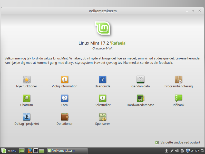Click the show desktop panel icon
The height and width of the screenshot is (154, 205).
tap(22, 151)
